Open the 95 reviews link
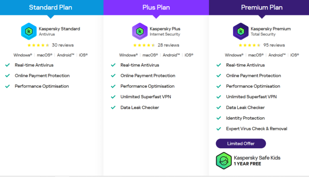Image resolution: width=309 pixels, height=177 pixels. 274,45
